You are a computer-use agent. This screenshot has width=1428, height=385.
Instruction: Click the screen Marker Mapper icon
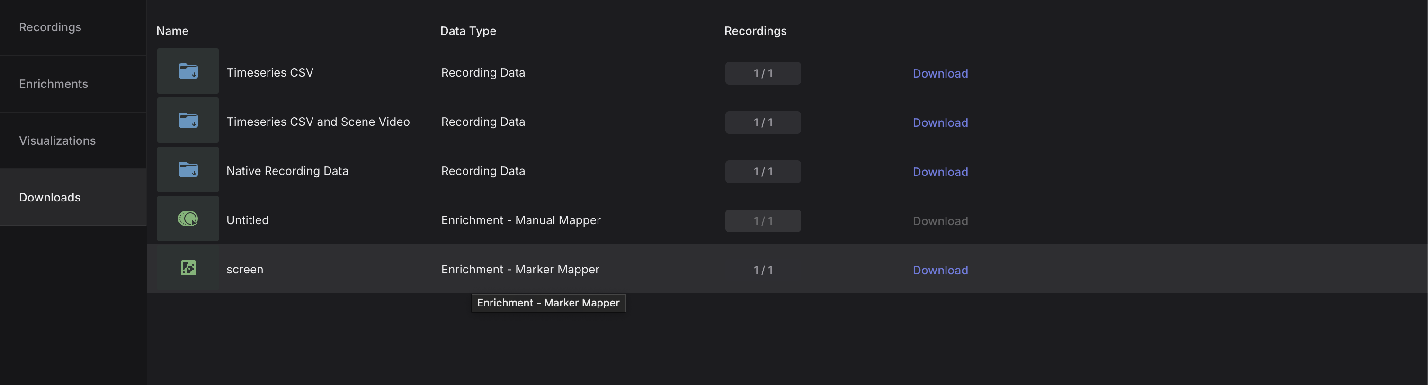(x=188, y=268)
